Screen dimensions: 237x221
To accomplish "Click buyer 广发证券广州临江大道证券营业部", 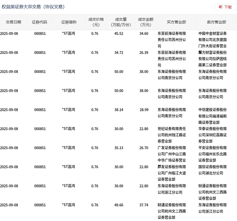I will (172, 173).
